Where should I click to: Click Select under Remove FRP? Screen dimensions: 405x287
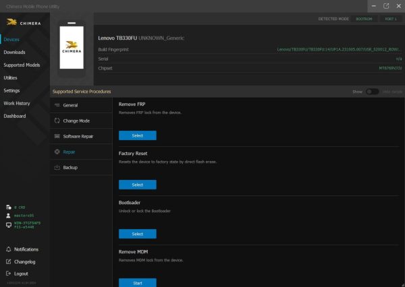(x=138, y=135)
